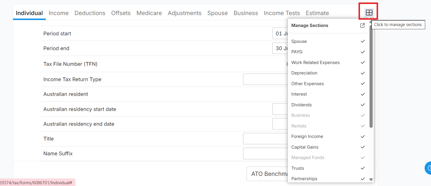The width and height of the screenshot is (431, 186).
Task: Switch to the Income tab
Action: tap(59, 13)
